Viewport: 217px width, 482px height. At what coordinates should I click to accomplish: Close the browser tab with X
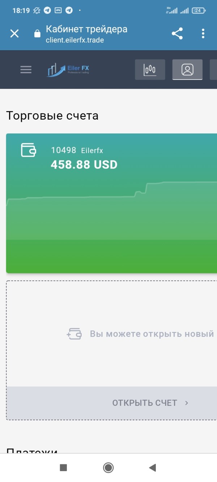14,34
